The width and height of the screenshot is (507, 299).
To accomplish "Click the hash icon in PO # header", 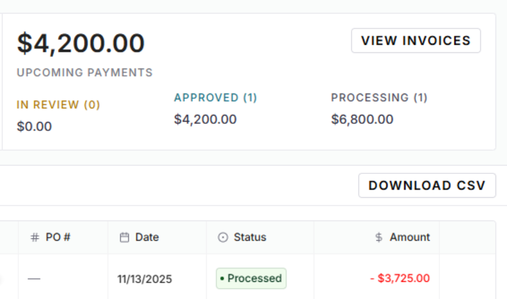I will 35,237.
